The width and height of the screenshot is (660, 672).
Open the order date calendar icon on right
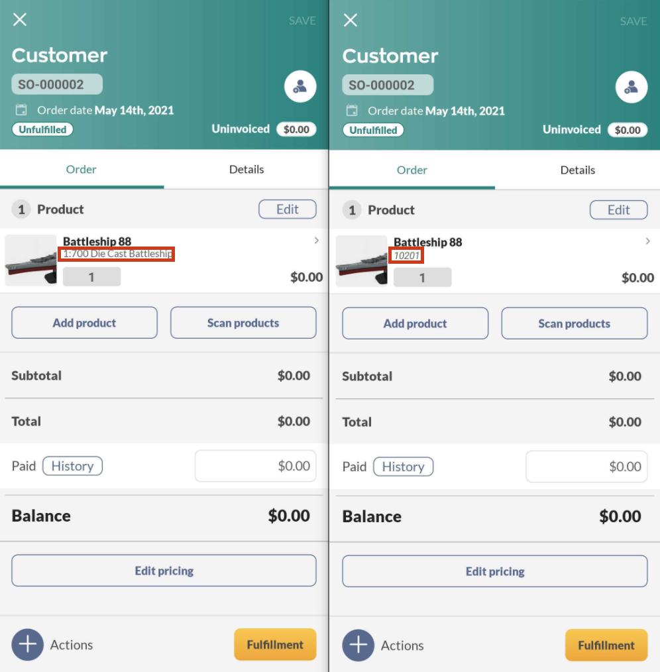353,111
